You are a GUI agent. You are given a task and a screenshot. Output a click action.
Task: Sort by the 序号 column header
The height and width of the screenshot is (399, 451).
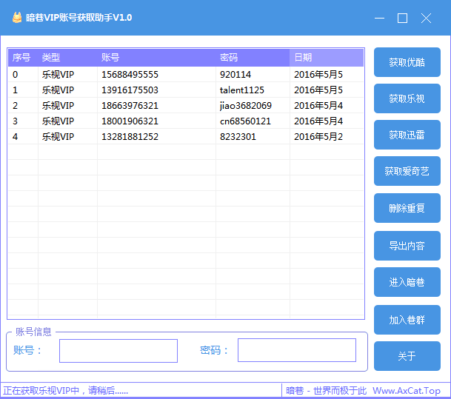22,58
